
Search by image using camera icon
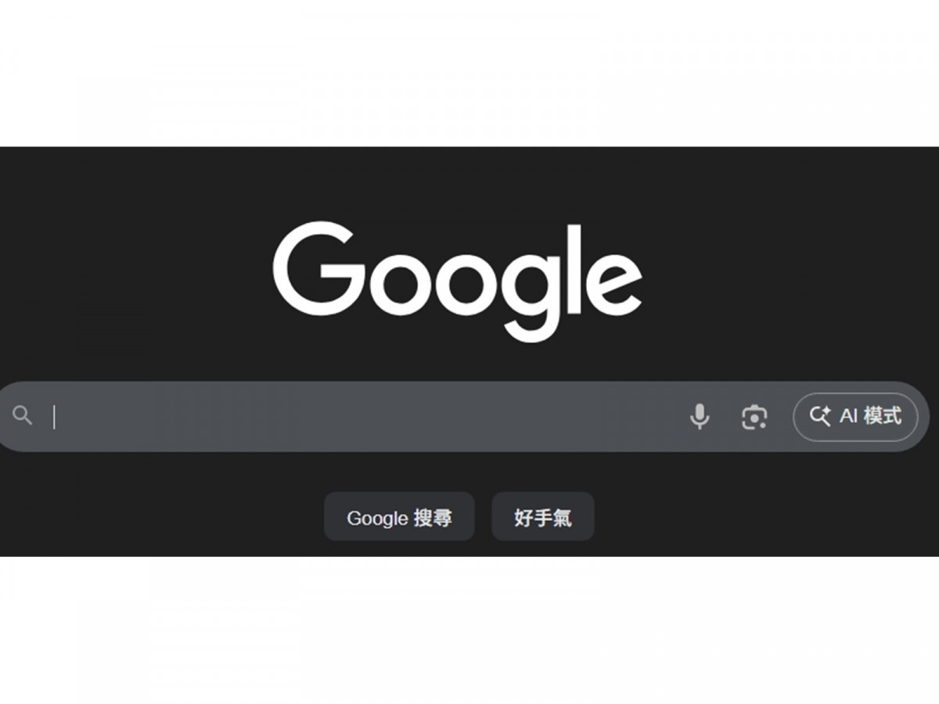[754, 417]
